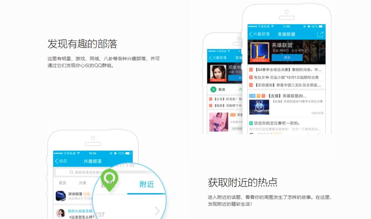Tap the share icon in 英雄联盟 header
This screenshot has height=219, width=371.
(320, 34)
